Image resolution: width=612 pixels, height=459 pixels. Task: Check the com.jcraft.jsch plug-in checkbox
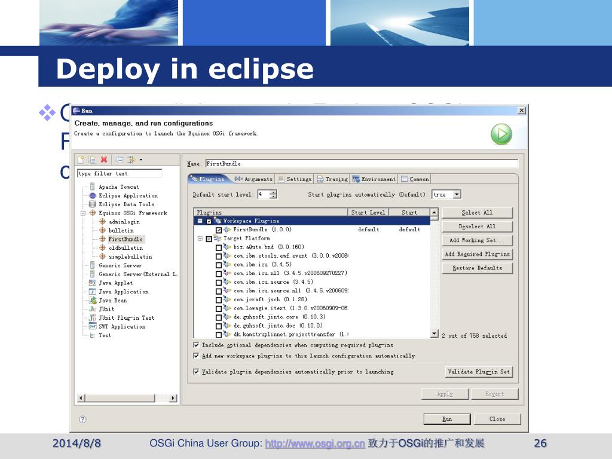coord(219,300)
